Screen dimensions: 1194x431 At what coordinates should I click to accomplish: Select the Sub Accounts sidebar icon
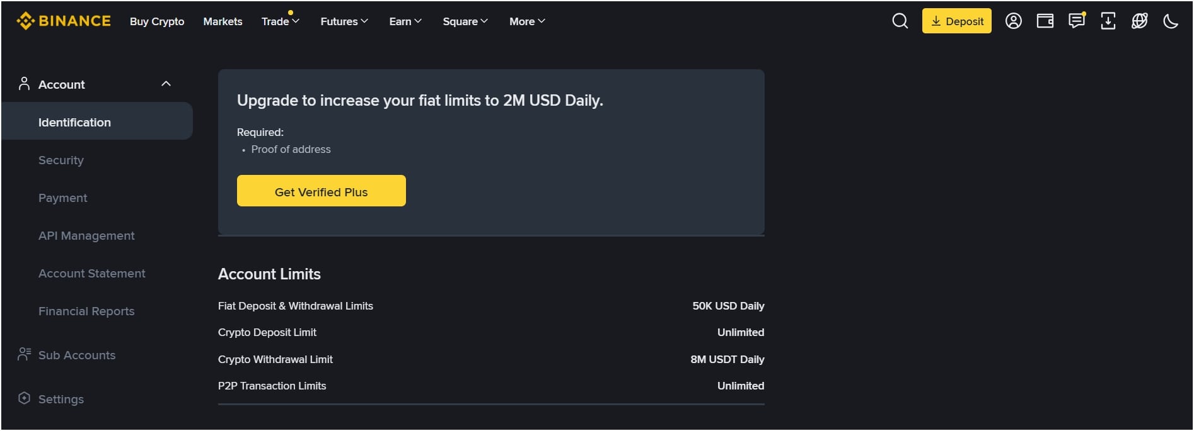(x=25, y=354)
